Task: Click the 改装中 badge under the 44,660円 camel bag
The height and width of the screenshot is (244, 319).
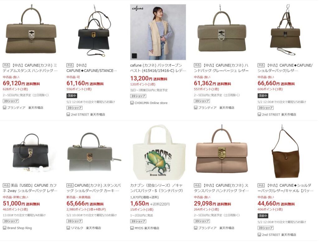Action: pos(263,216)
